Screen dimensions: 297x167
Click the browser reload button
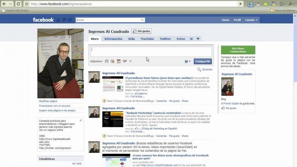point(19,4)
